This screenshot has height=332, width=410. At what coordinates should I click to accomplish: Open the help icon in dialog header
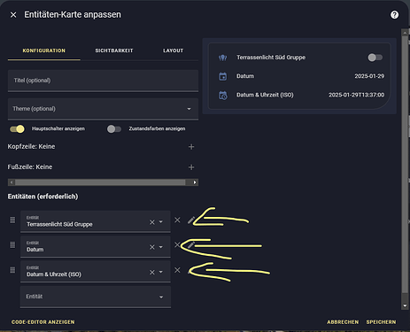pos(394,14)
